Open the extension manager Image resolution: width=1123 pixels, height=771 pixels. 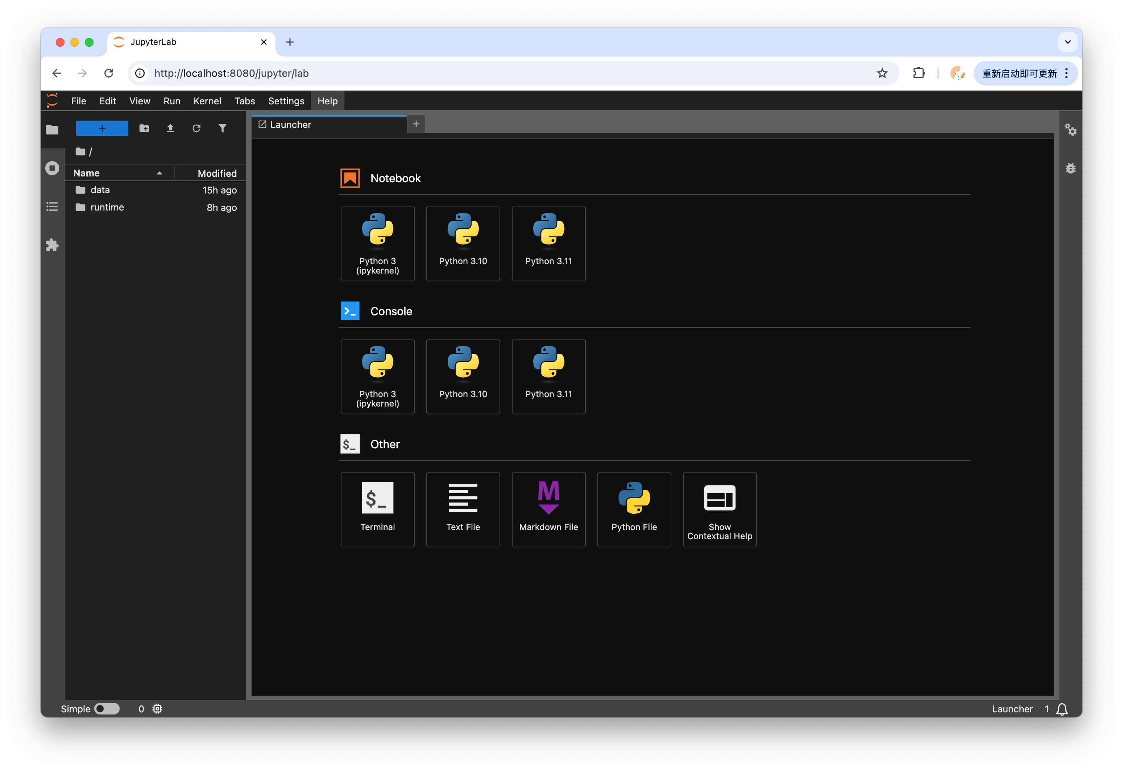[x=52, y=245]
